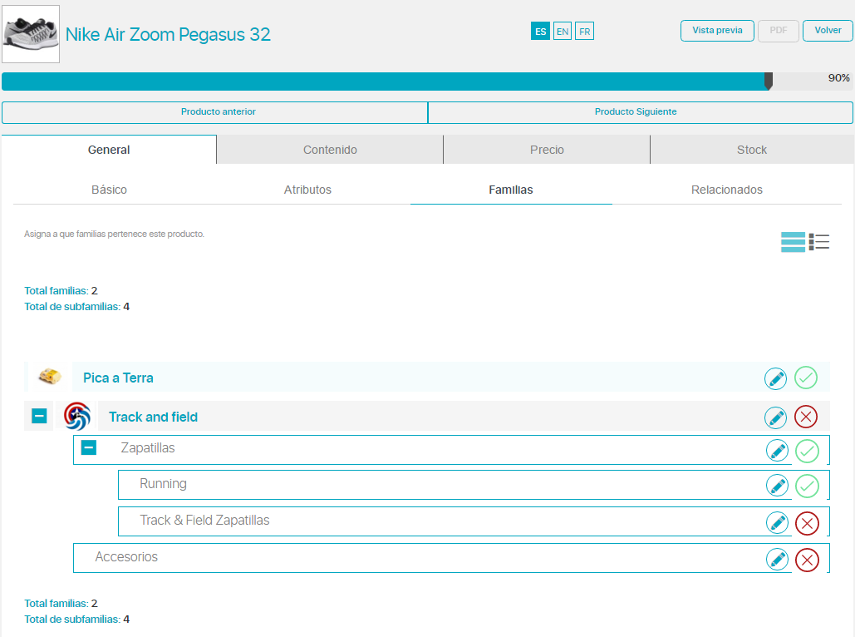Edit the Zapatillas subfamily
This screenshot has width=855, height=637.
point(777,451)
